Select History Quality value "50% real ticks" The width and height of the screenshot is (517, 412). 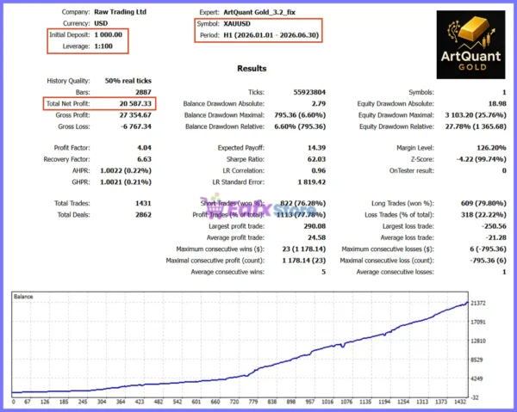pyautogui.click(x=128, y=81)
